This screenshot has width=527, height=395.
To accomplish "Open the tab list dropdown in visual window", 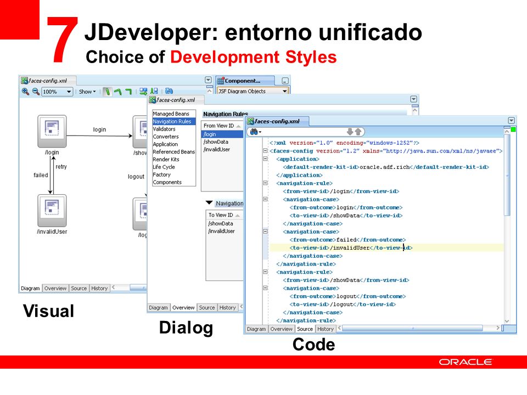I will [x=208, y=80].
